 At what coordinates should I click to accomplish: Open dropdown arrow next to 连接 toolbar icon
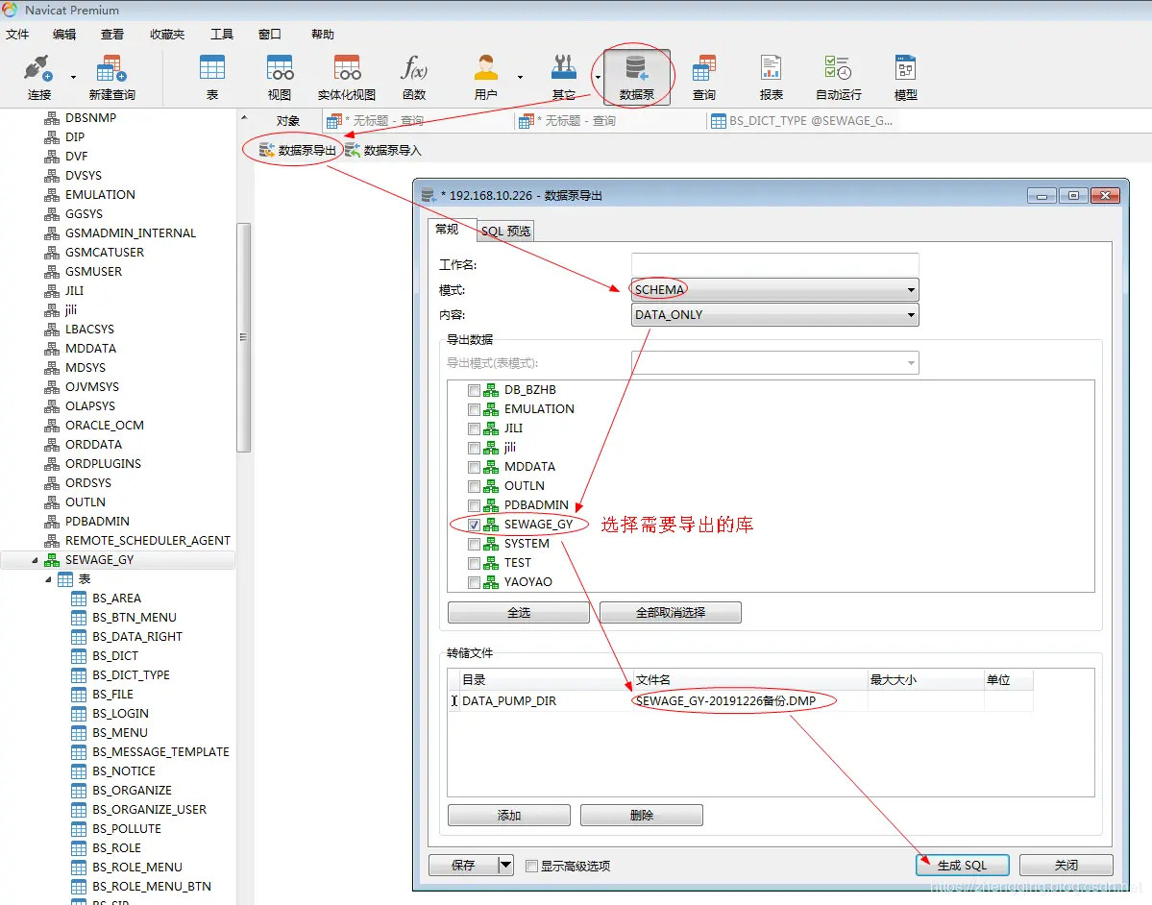coord(73,77)
